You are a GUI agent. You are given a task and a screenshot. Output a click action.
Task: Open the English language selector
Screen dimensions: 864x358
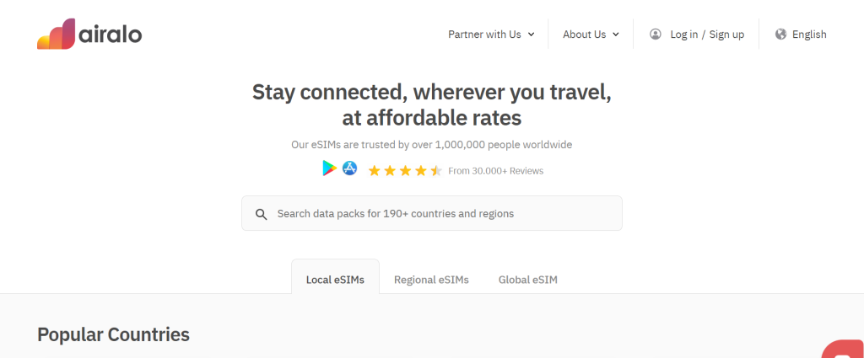click(809, 35)
